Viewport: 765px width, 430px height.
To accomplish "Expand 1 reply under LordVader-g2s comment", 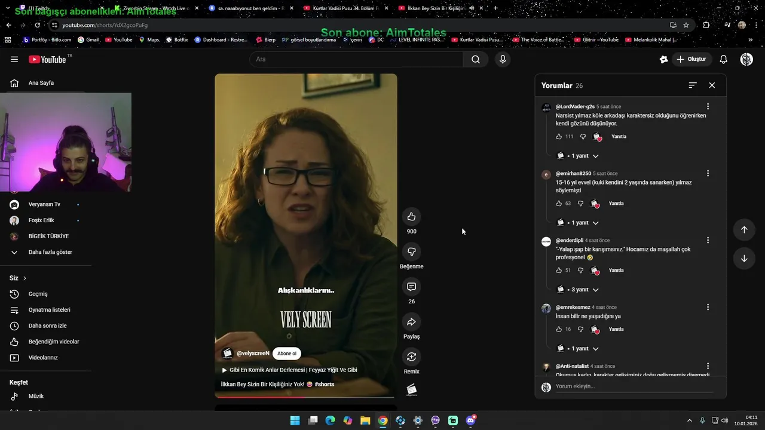I will pyautogui.click(x=578, y=156).
